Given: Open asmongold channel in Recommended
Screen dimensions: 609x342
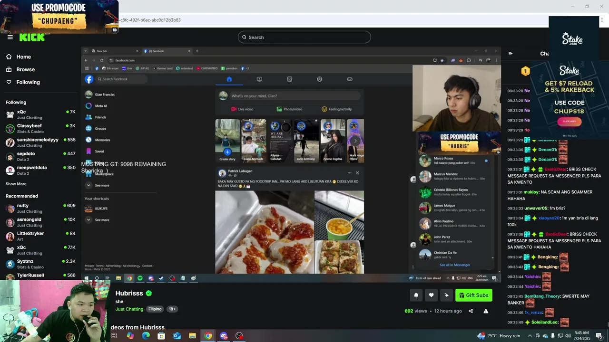Looking at the screenshot, I should click(40, 222).
